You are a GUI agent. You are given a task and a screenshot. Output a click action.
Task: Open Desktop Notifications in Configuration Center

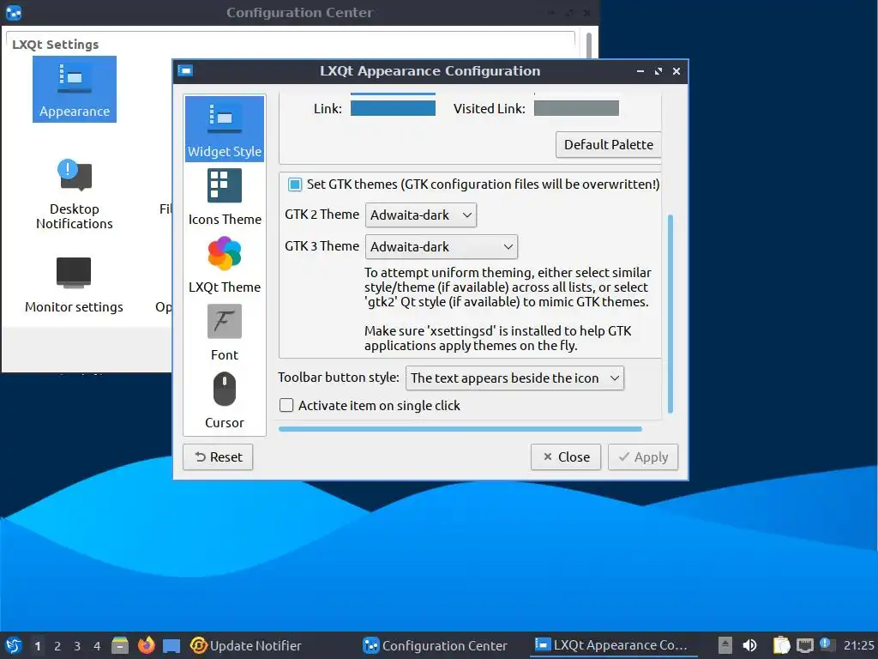75,194
